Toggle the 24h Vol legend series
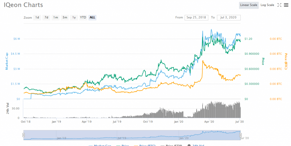This screenshot has height=146, width=291. tap(196, 145)
